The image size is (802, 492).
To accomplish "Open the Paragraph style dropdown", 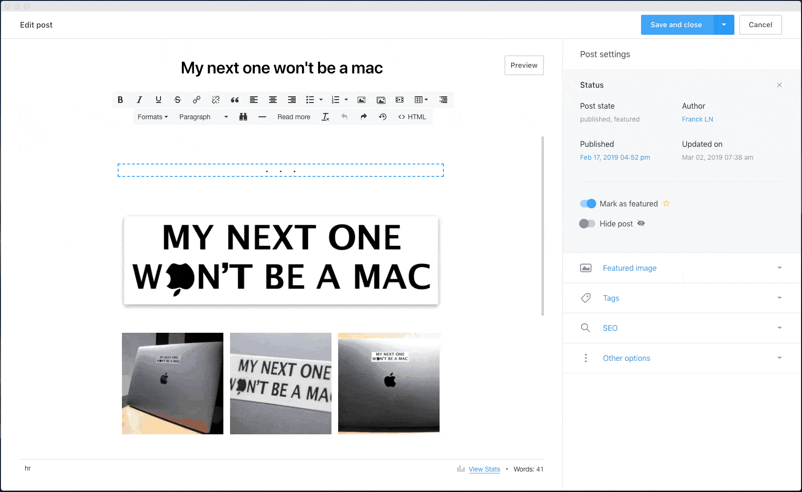I will (204, 117).
